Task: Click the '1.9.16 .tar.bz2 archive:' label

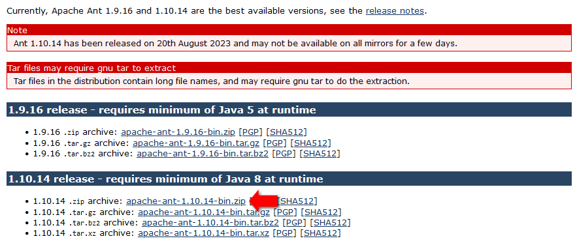Action: pos(83,154)
